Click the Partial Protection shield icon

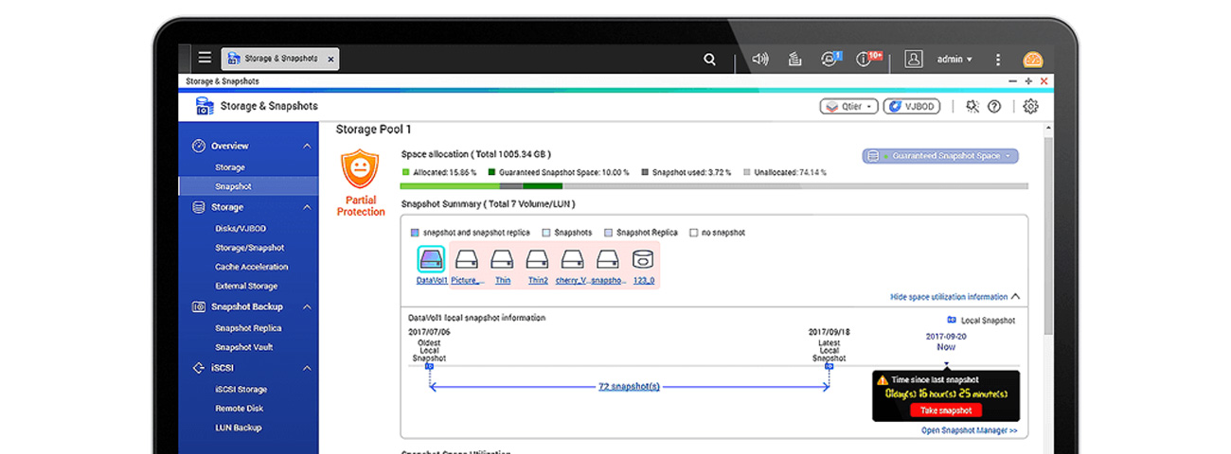click(360, 169)
